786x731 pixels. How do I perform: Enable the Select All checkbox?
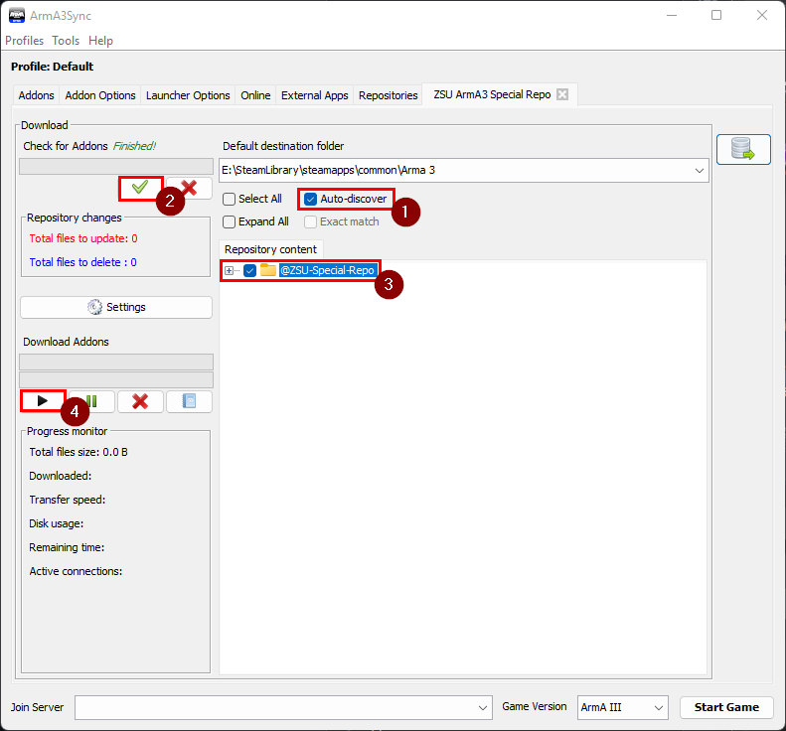click(x=230, y=199)
